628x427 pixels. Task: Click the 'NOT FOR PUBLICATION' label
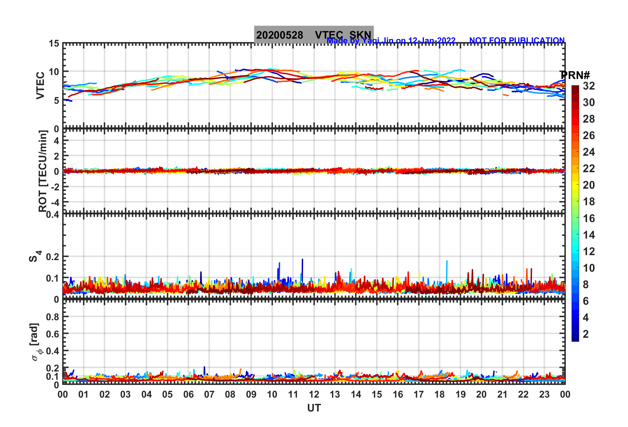click(517, 40)
